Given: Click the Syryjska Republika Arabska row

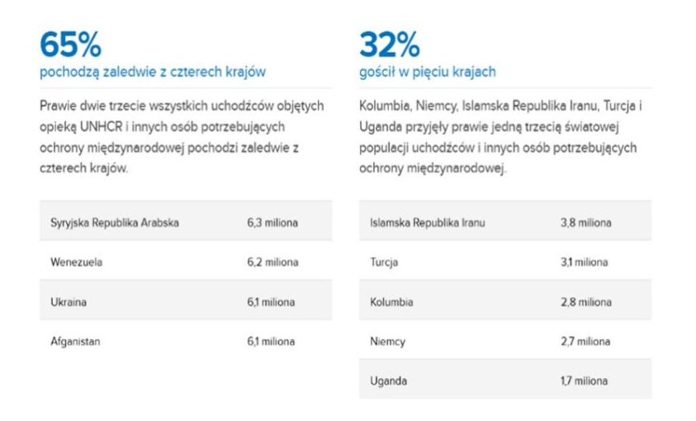Looking at the screenshot, I should [x=186, y=220].
